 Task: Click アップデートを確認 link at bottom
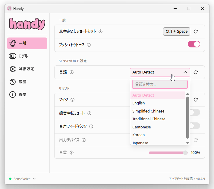tap(180, 179)
